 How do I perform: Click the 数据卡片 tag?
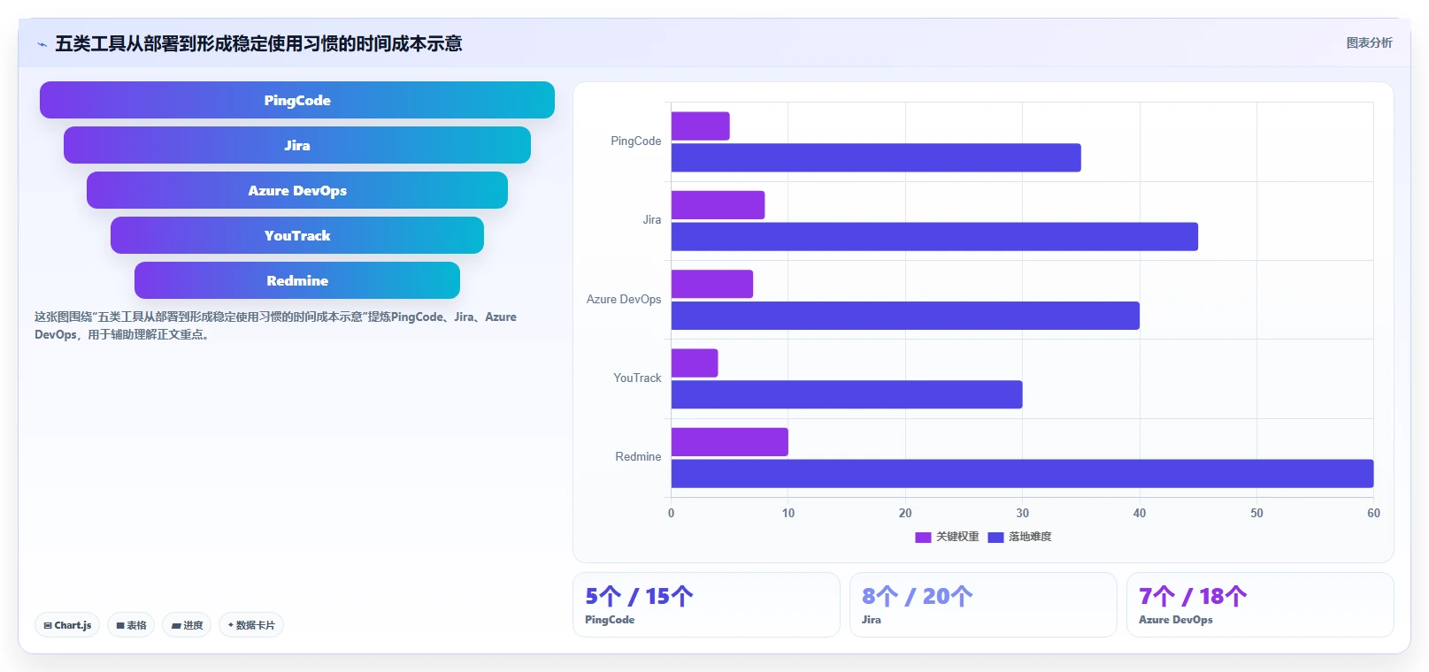[x=251, y=625]
